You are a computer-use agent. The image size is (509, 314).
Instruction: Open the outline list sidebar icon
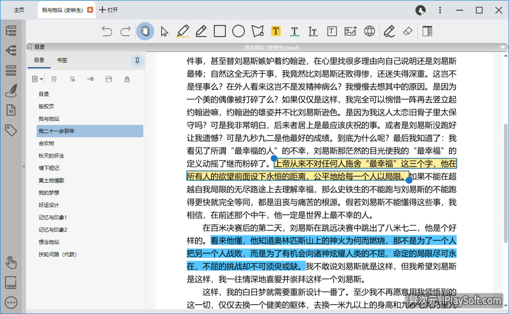[11, 31]
